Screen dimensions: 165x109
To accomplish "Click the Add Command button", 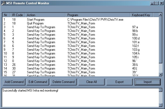I will (x=14, y=82).
